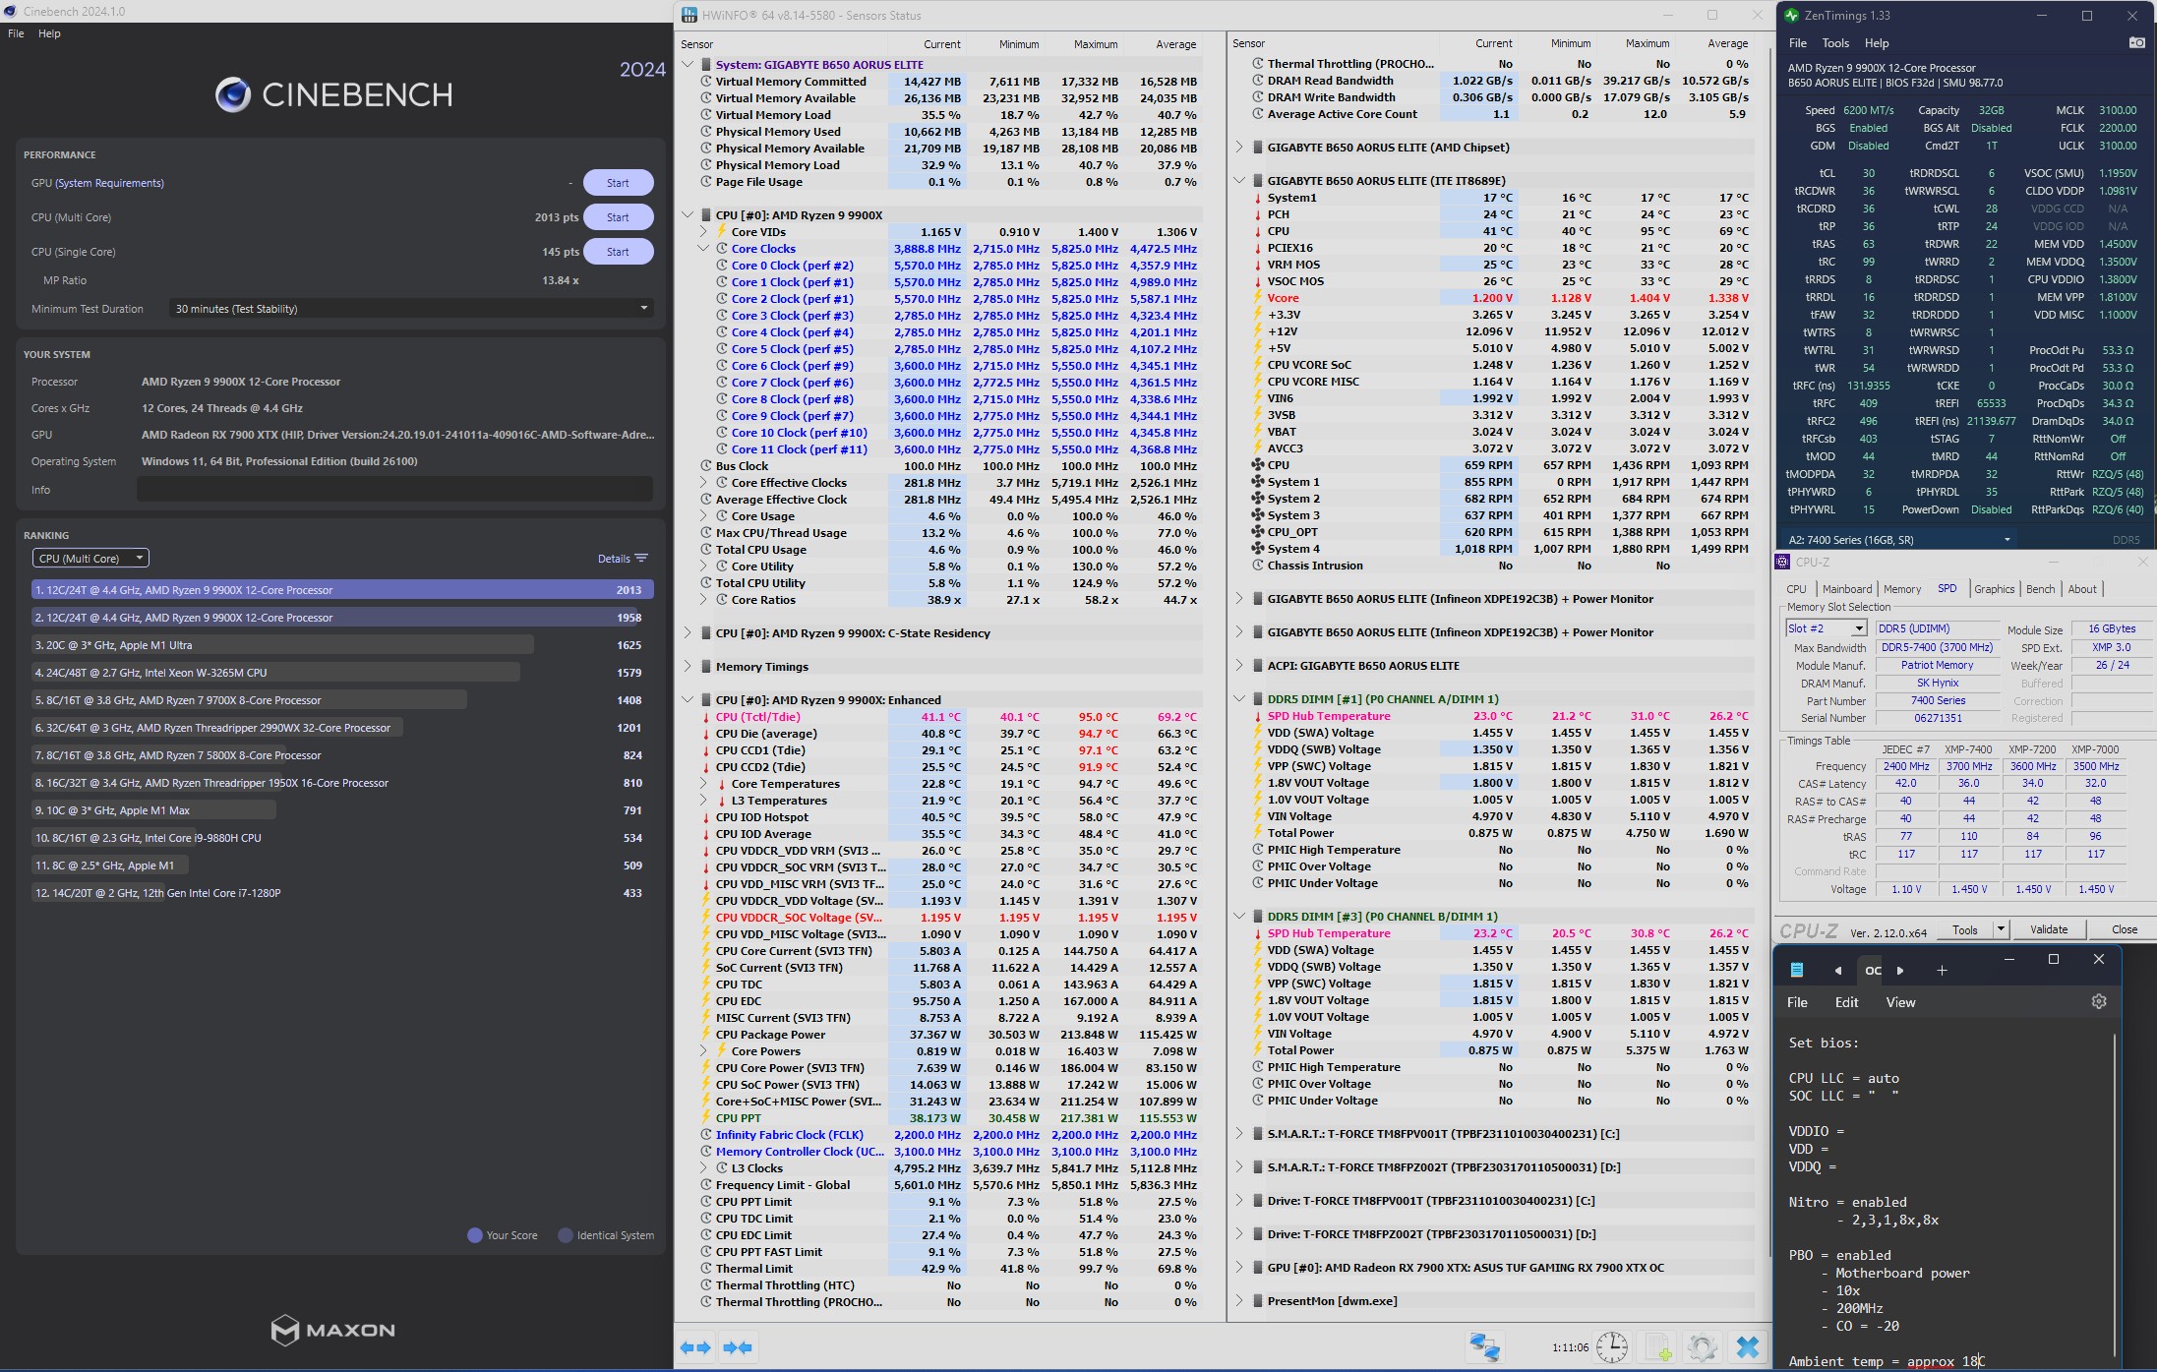Switch to CPU-Z Bench tab
Viewport: 2157px width, 1372px height.
[2040, 589]
